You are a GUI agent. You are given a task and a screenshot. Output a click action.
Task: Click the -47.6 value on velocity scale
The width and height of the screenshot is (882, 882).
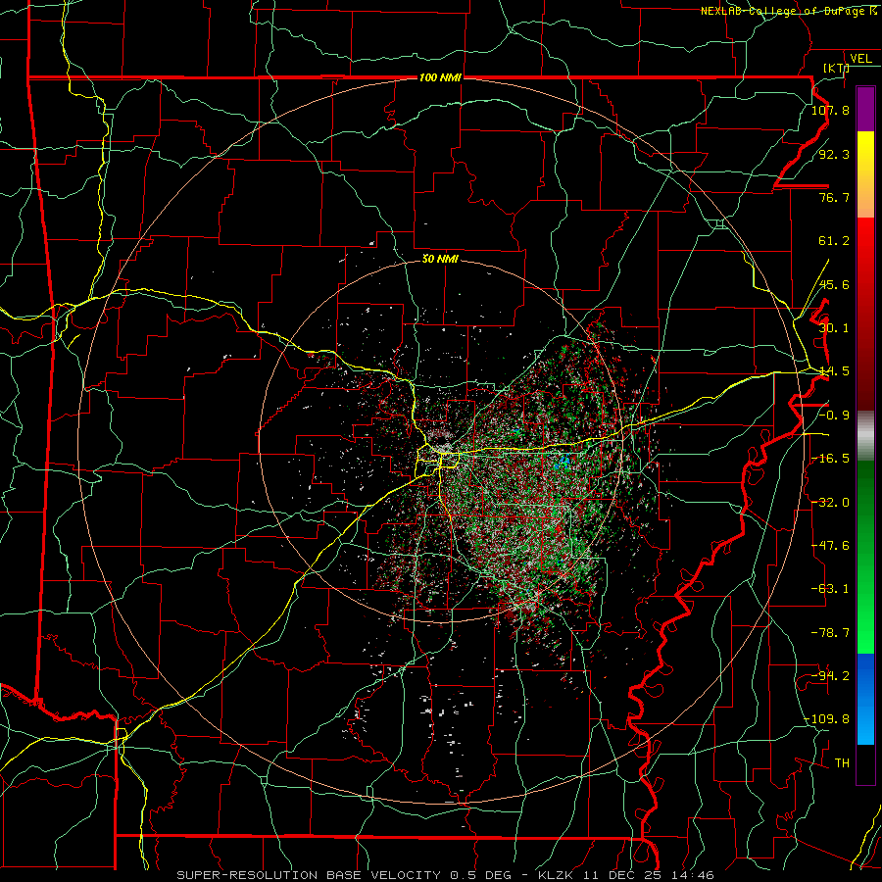tap(830, 546)
